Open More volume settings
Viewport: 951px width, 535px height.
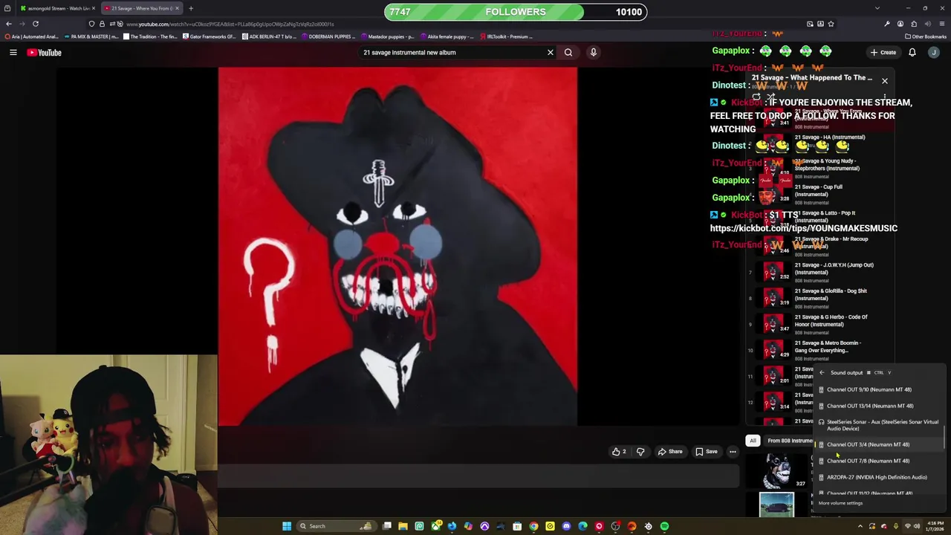coord(840,503)
